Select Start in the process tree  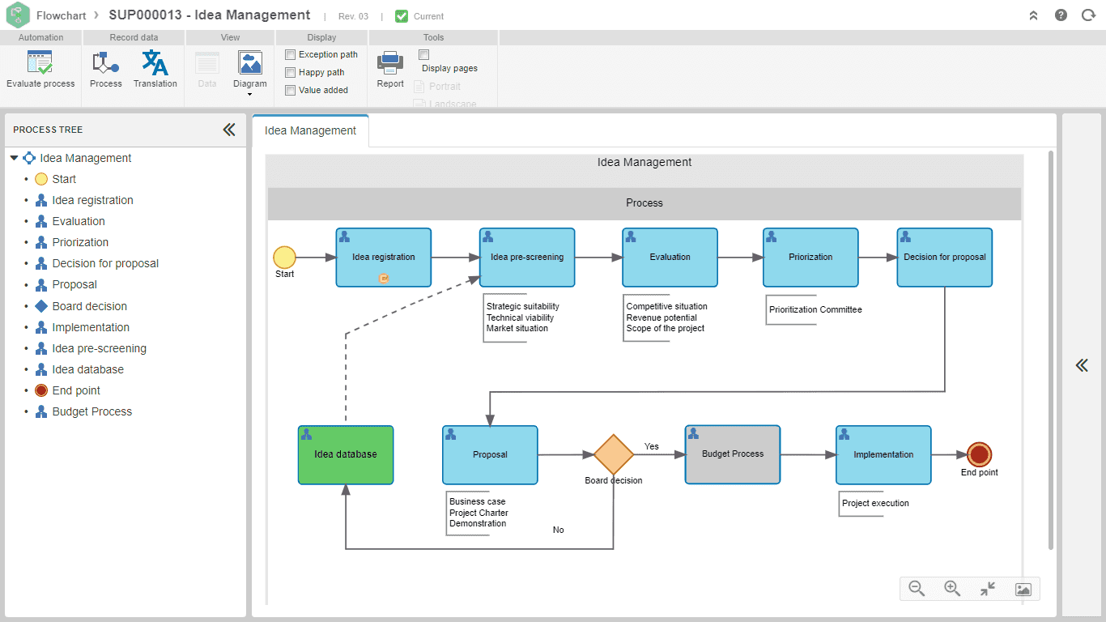pyautogui.click(x=64, y=179)
